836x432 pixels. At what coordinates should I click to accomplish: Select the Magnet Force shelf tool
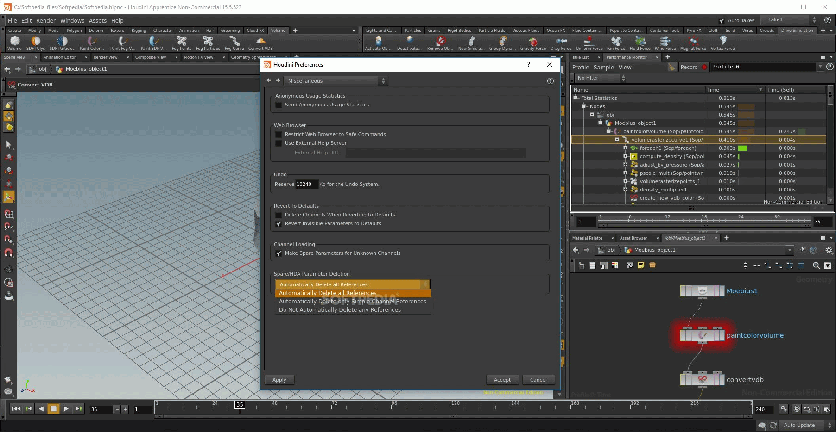click(x=693, y=43)
